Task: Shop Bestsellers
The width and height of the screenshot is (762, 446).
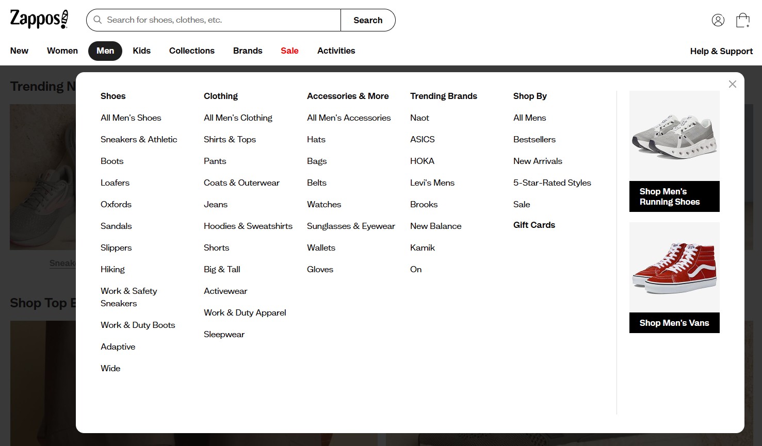Action: point(534,139)
